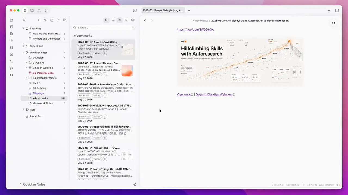Switch to reading view via glasses icon
The width and height of the screenshot is (348, 195).
coord(333,23)
